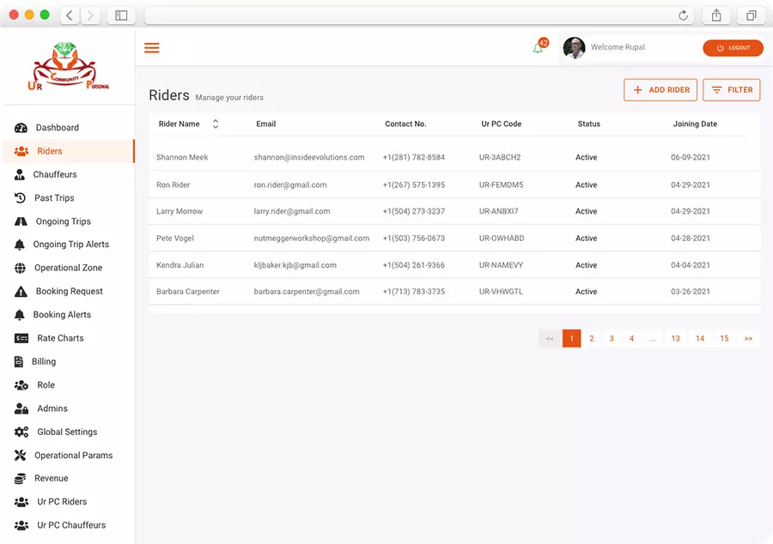The width and height of the screenshot is (773, 544).
Task: Click the Revenue coins icon
Action: coord(20,479)
